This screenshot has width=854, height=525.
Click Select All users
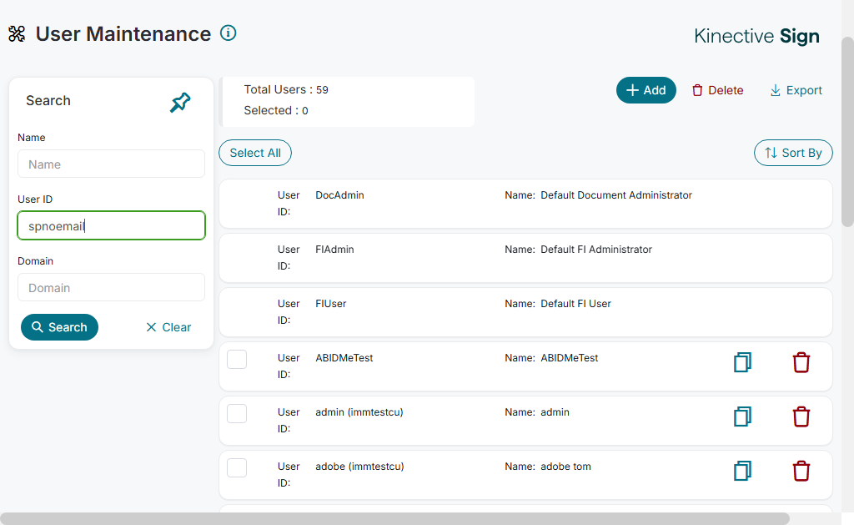coord(255,153)
